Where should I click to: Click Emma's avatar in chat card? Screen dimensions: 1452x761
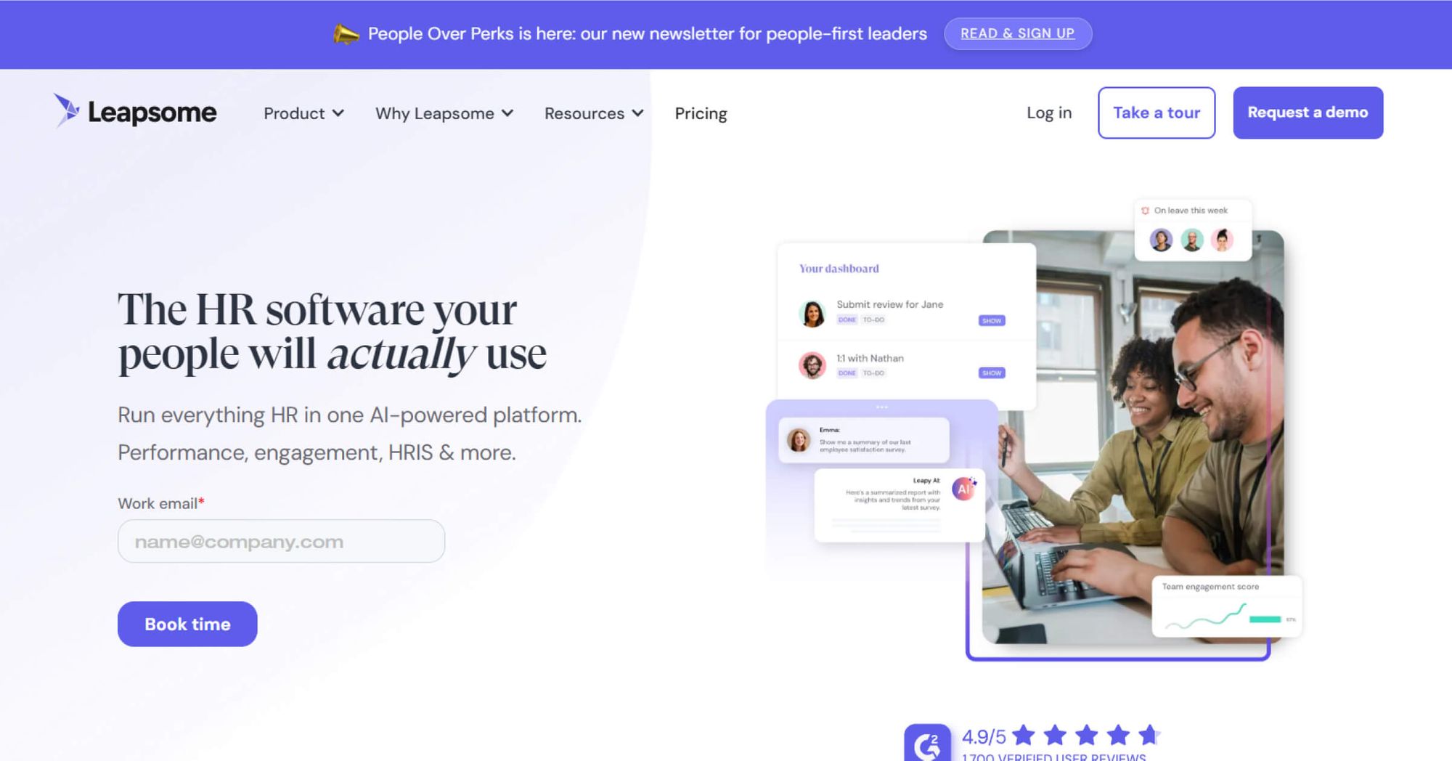pyautogui.click(x=799, y=440)
